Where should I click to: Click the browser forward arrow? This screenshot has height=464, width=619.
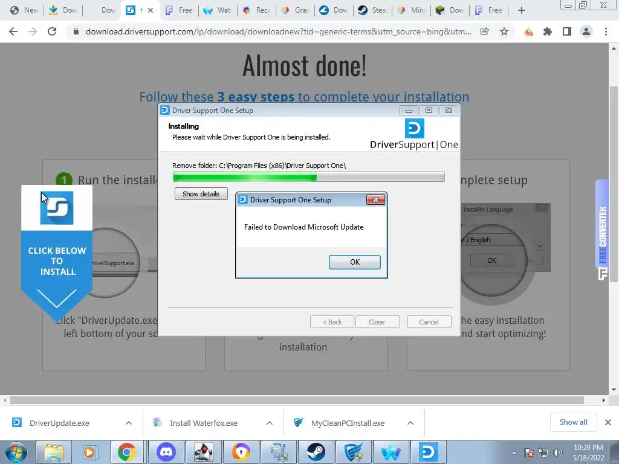pyautogui.click(x=33, y=31)
